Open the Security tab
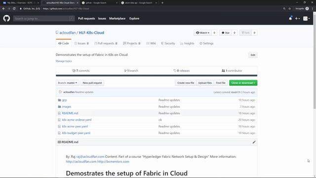 pyautogui.click(x=168, y=44)
